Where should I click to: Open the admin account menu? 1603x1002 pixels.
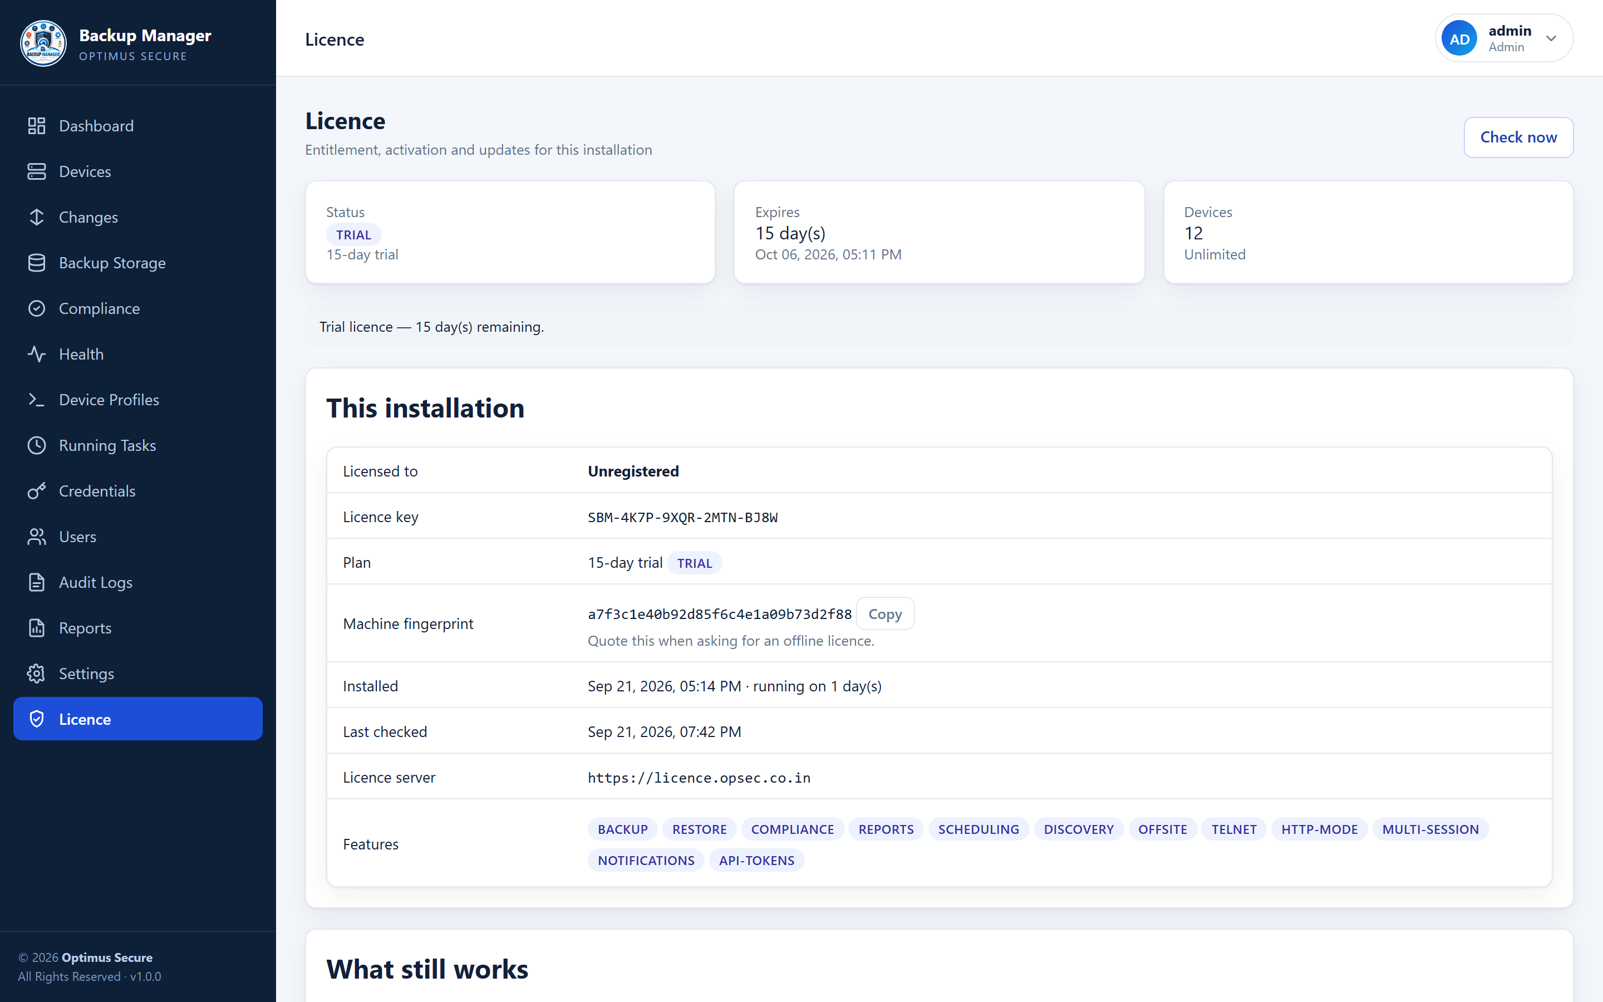tap(1503, 38)
